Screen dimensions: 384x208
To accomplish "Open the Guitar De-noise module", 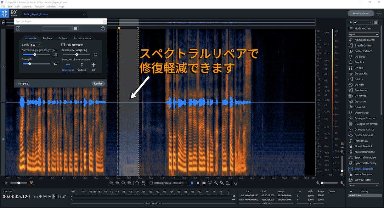I will (x=364, y=135).
